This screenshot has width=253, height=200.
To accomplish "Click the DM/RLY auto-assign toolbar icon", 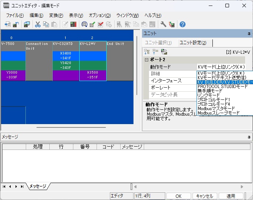I will (x=84, y=24).
